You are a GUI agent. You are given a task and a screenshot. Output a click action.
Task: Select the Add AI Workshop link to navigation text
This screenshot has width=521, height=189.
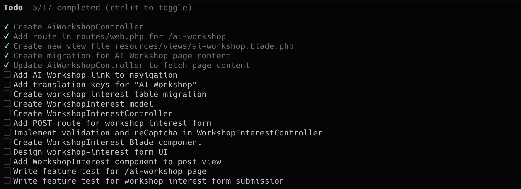(95, 75)
